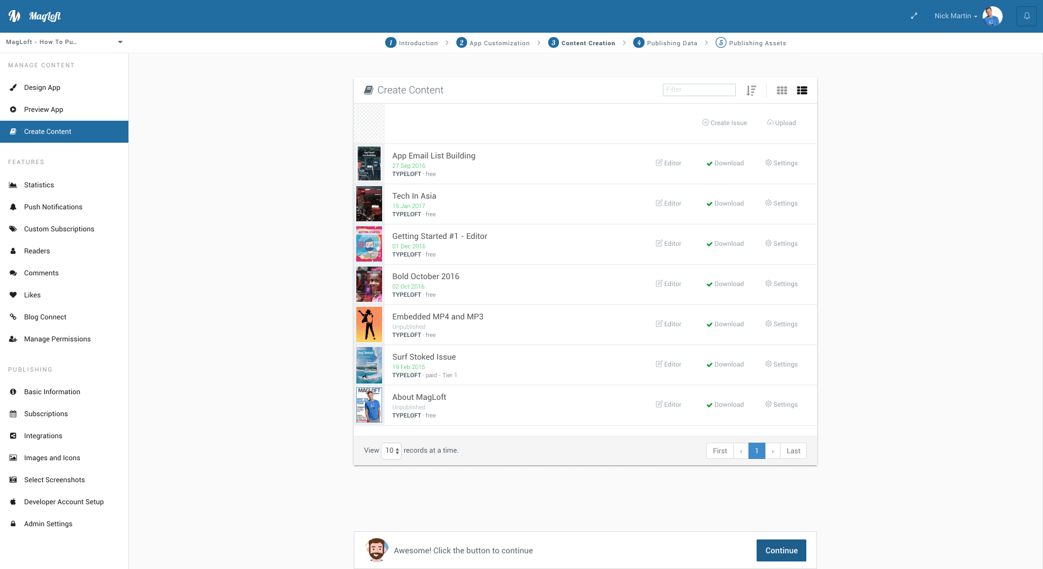1043x569 pixels.
Task: Open the Nick Martin user menu
Action: [956, 16]
